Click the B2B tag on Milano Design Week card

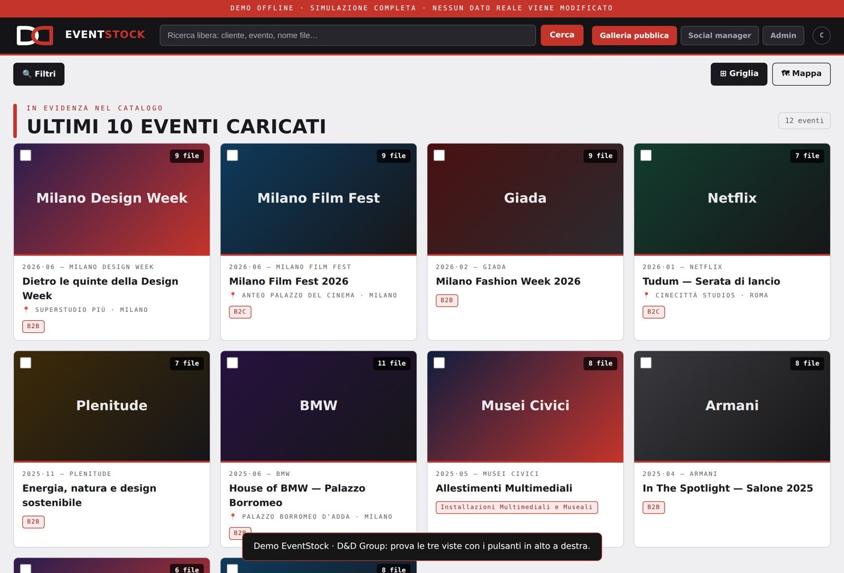[x=33, y=326]
